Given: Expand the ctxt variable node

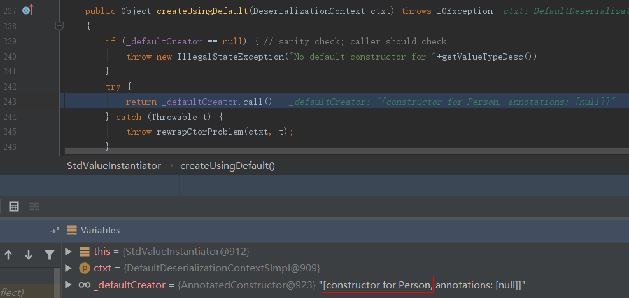Looking at the screenshot, I should pos(68,268).
